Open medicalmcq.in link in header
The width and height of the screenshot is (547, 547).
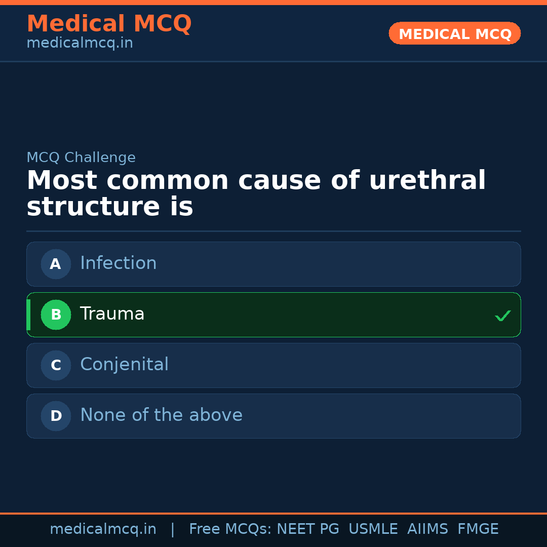click(80, 43)
